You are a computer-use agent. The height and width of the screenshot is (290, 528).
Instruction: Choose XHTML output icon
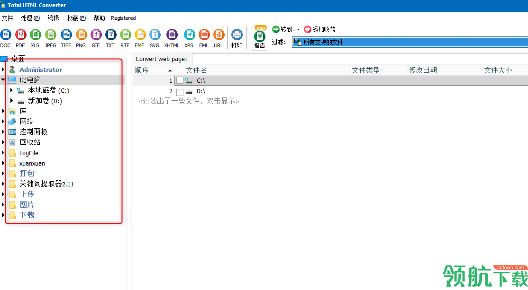coord(172,35)
